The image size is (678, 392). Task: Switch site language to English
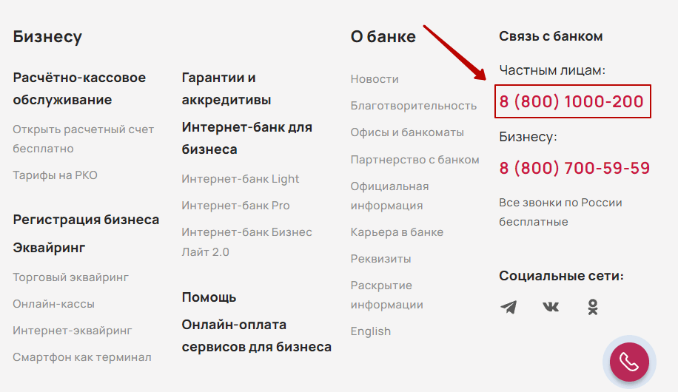[x=371, y=331]
